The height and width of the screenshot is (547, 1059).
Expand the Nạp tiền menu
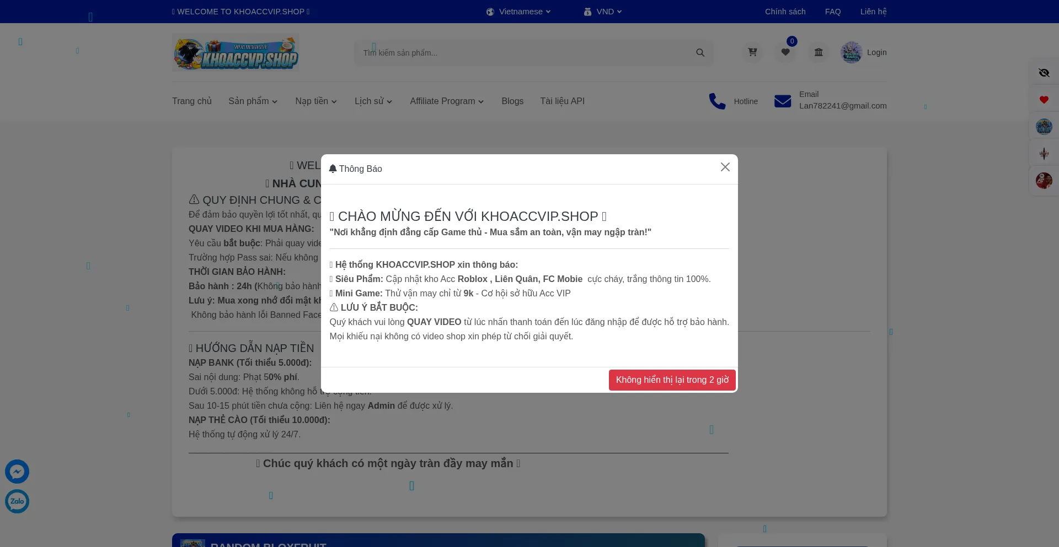point(316,101)
